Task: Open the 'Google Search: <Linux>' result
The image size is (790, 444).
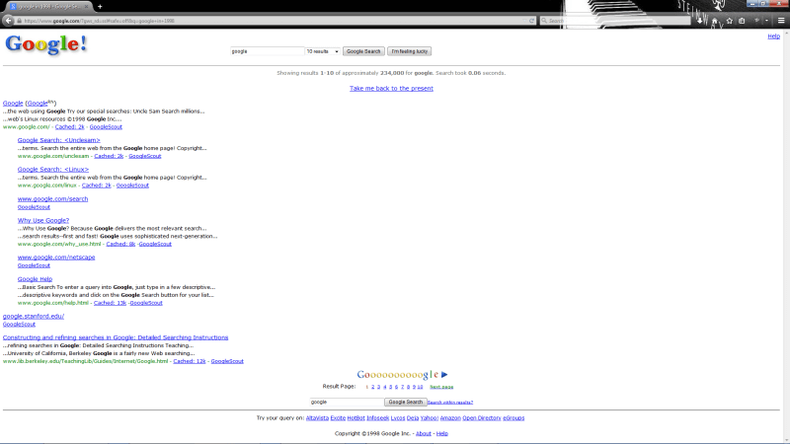Action: tap(53, 169)
